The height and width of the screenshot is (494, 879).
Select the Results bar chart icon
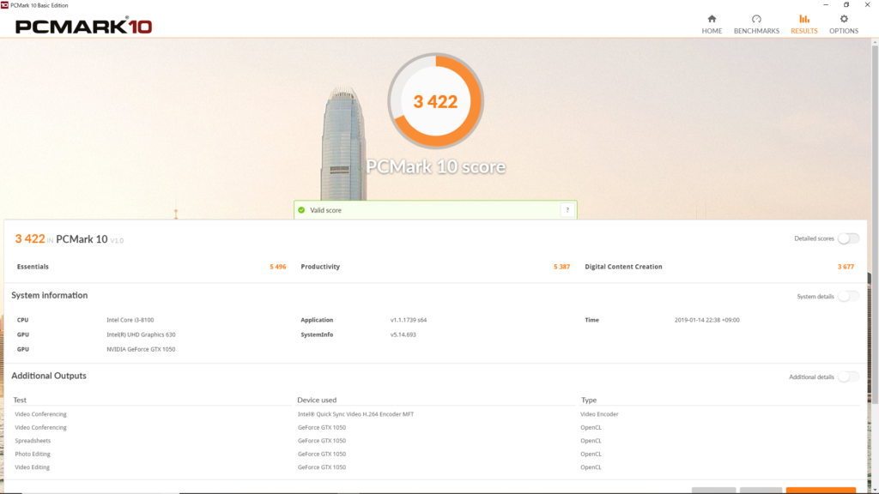803,19
